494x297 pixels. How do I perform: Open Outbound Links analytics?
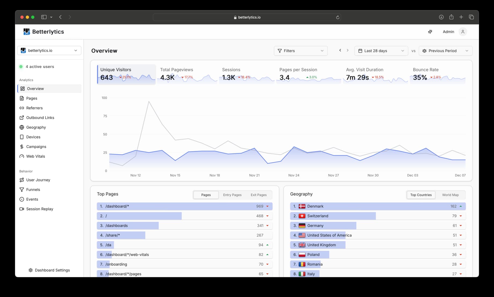click(x=40, y=117)
